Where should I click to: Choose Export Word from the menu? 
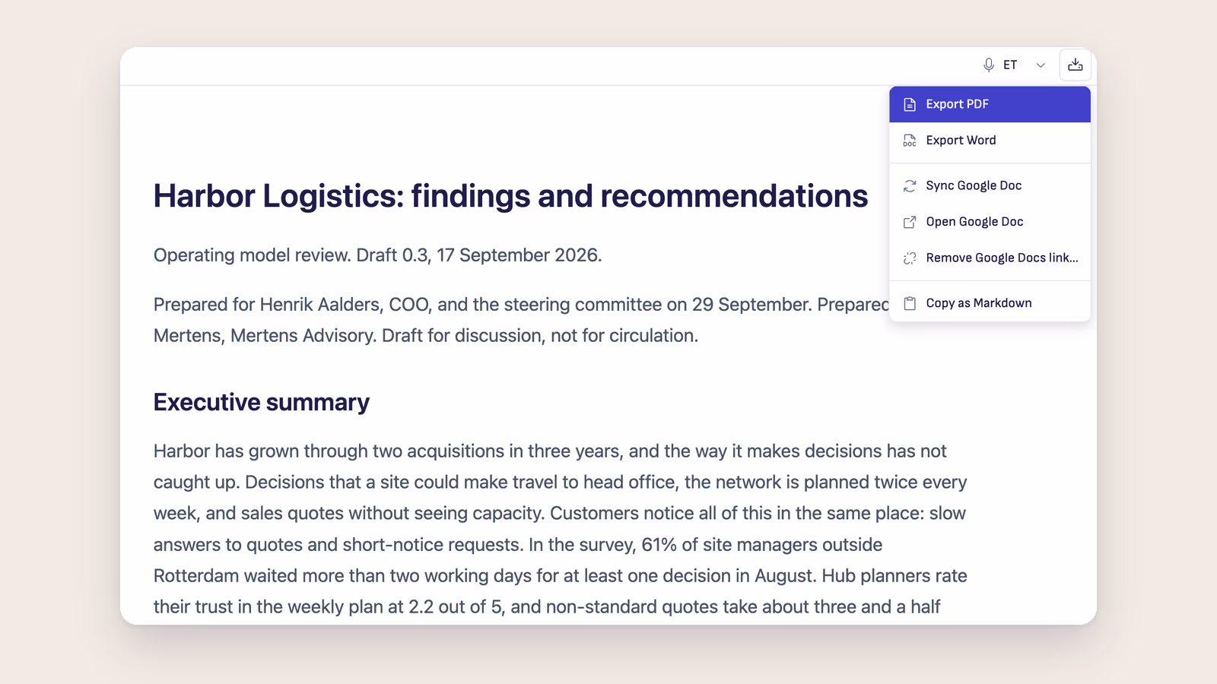point(990,141)
